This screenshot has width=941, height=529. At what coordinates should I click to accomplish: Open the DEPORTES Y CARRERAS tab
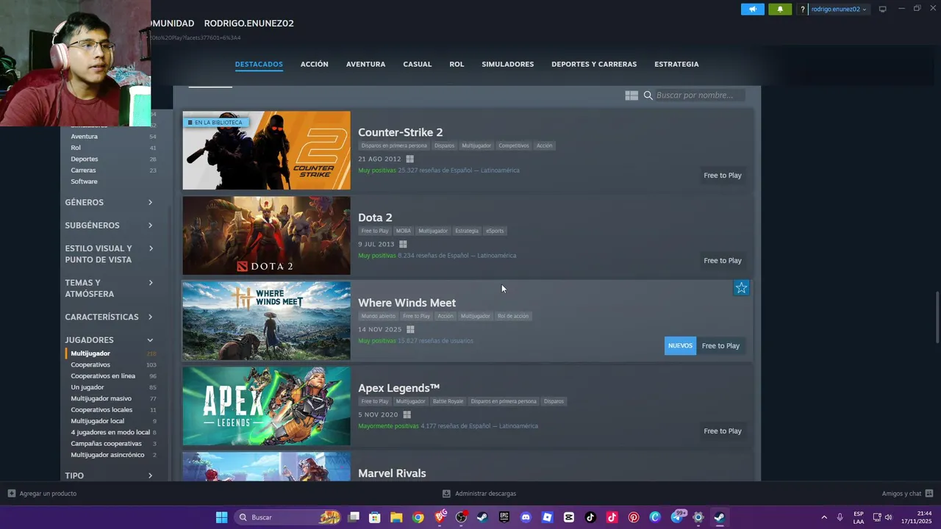594,64
